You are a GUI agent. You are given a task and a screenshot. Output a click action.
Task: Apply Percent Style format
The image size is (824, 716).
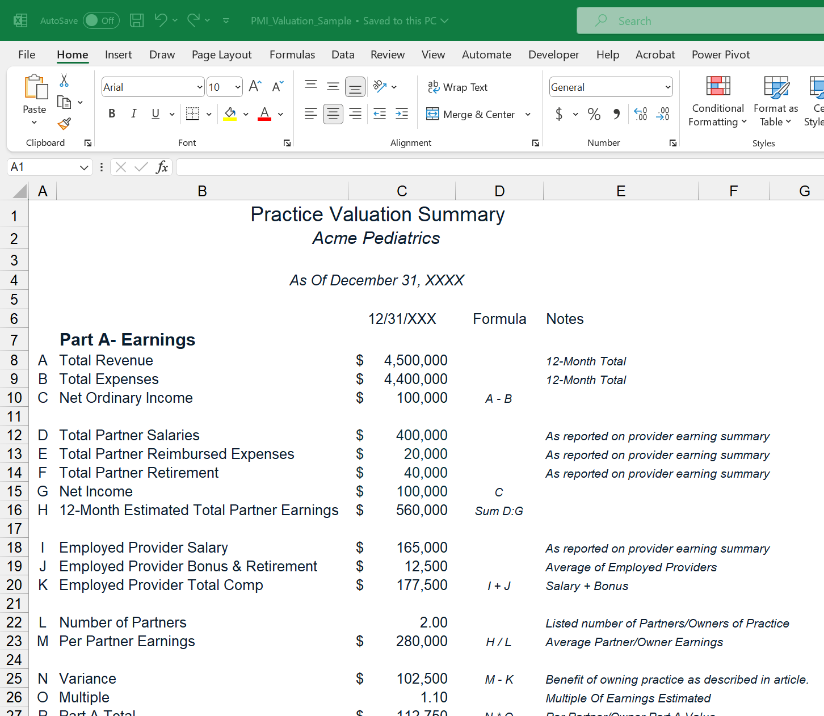point(594,114)
